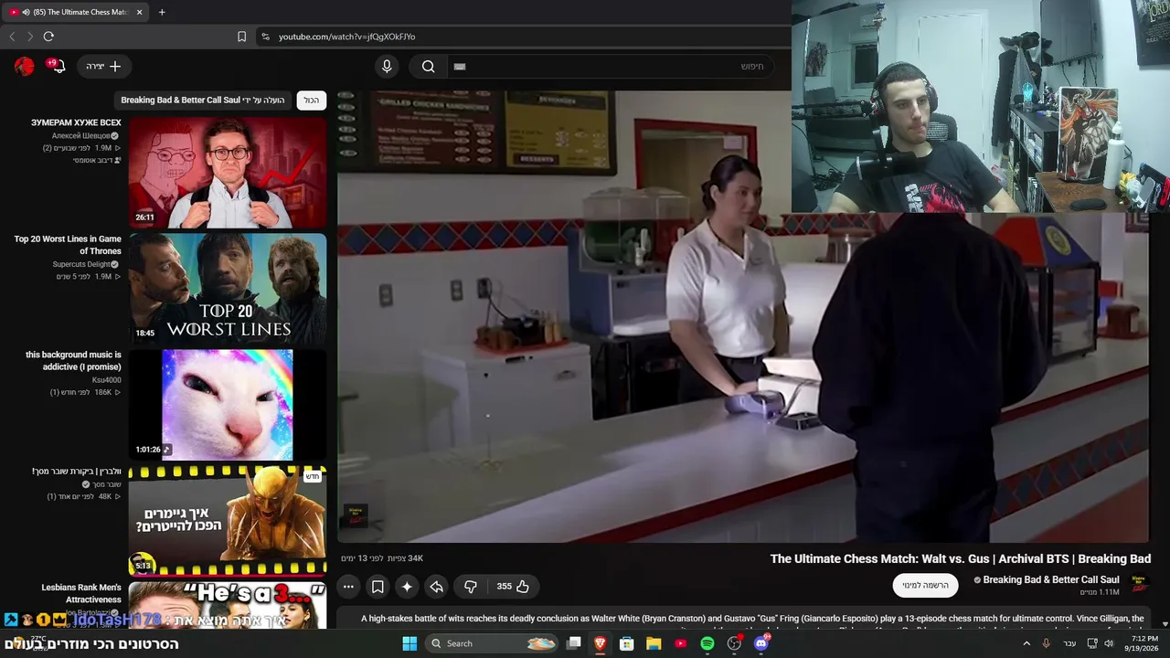
Task: Activate voice search microphone icon
Action: click(387, 66)
